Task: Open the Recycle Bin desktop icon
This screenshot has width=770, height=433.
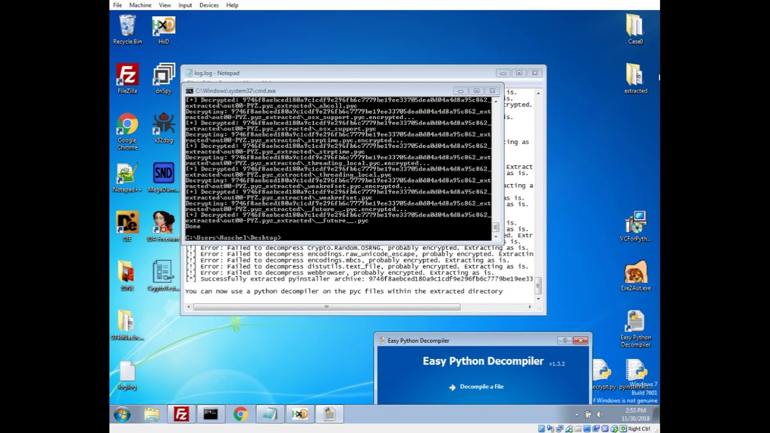Action: [128, 30]
